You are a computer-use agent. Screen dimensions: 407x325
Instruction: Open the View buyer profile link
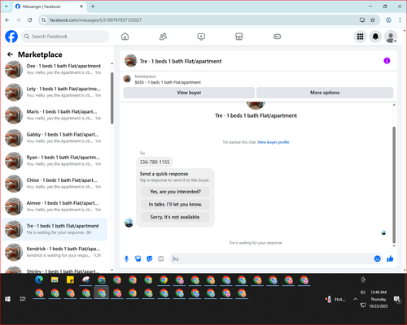click(274, 142)
